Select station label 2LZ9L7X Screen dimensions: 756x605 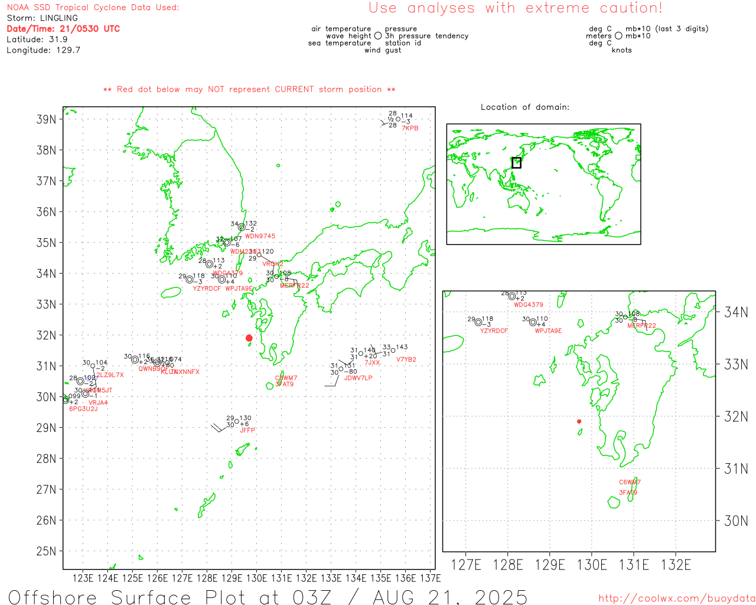(110, 375)
